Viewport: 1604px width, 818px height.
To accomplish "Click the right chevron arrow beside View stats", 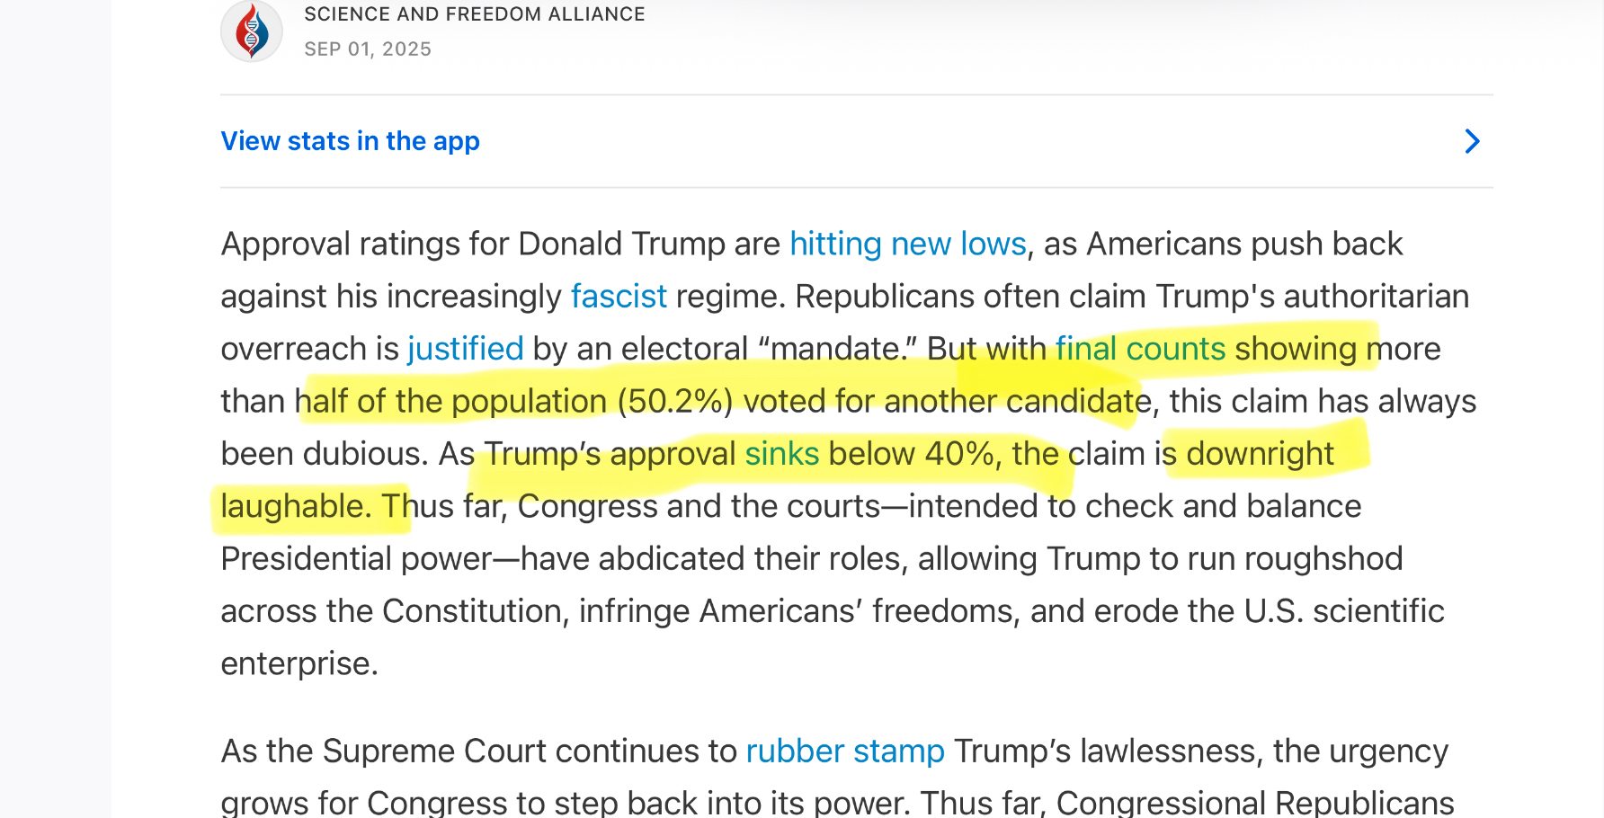I will (1472, 141).
